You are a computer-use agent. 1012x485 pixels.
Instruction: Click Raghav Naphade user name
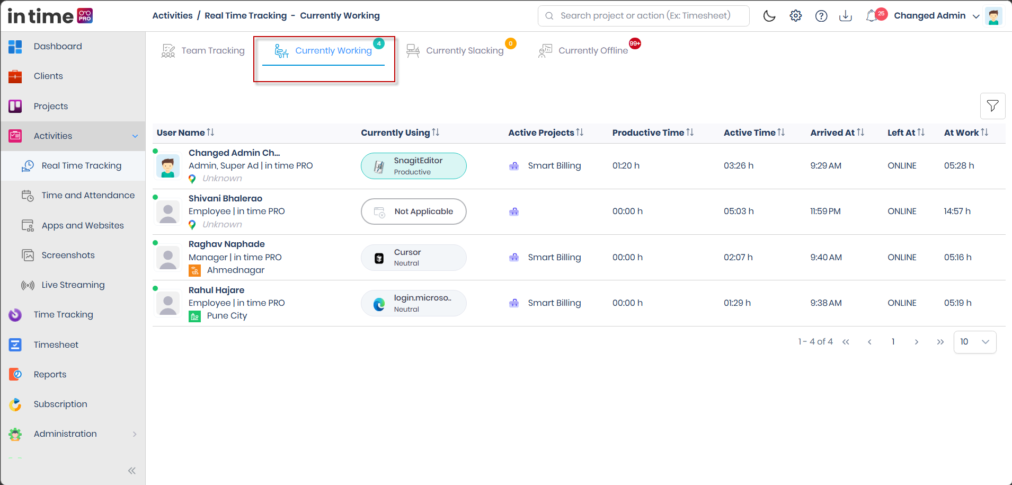227,244
